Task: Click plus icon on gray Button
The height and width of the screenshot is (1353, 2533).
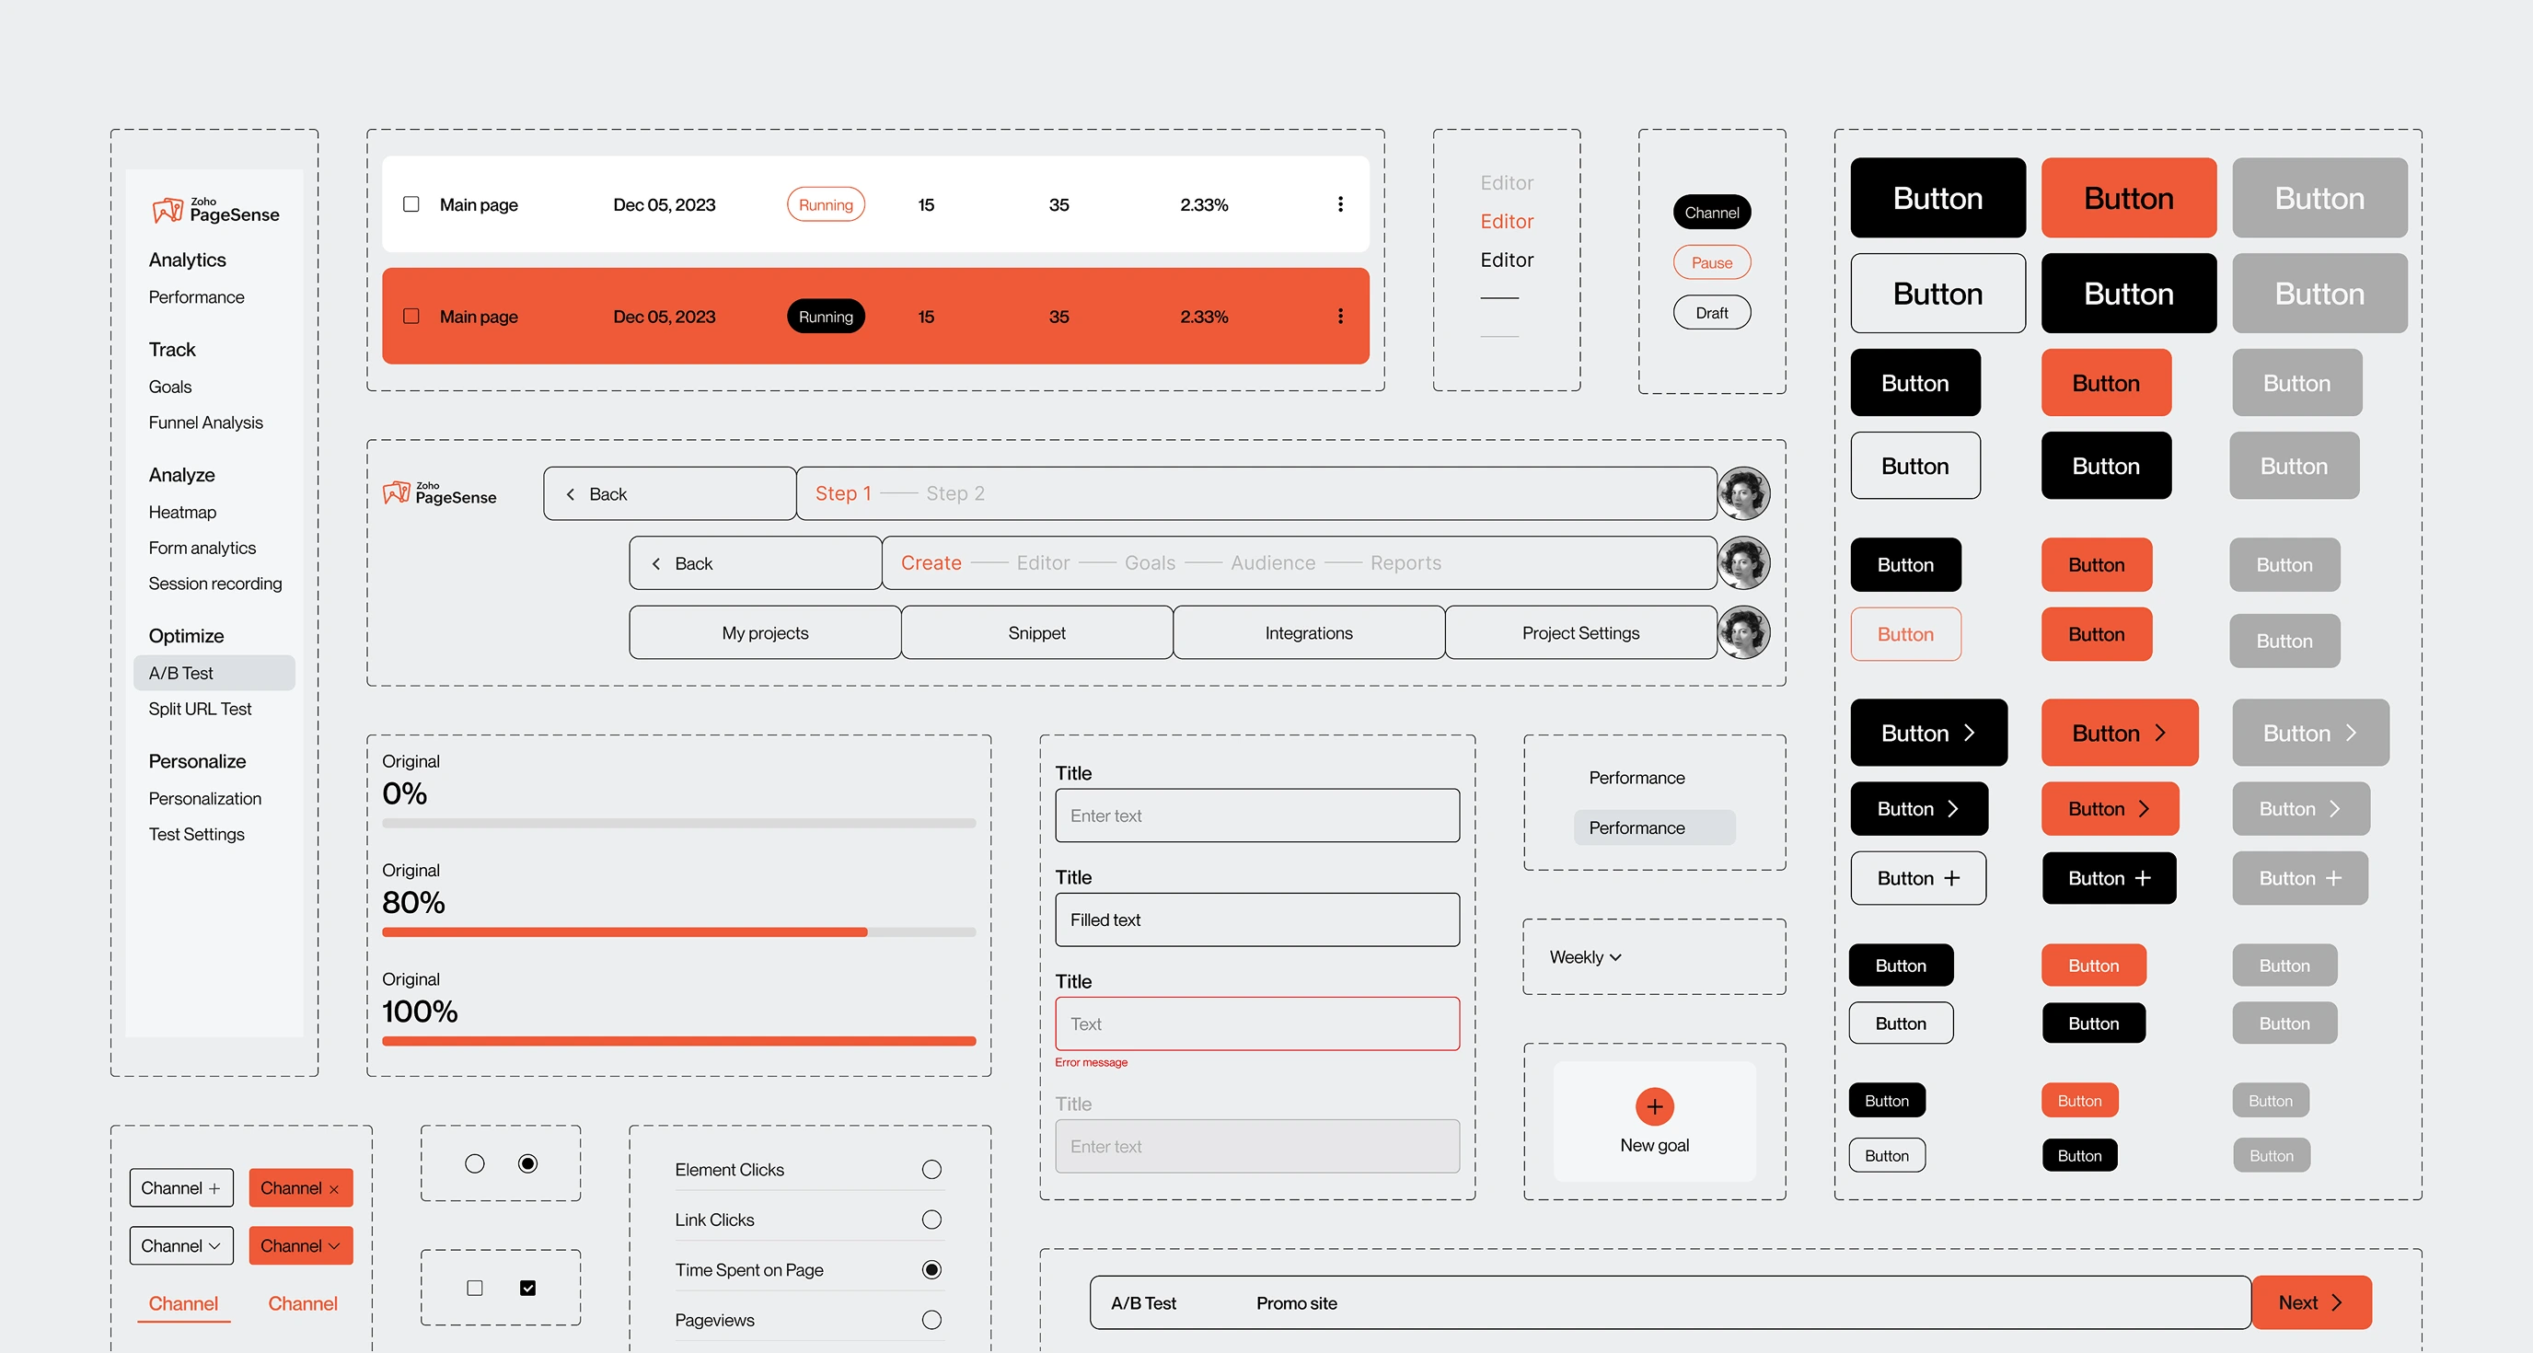Action: pyautogui.click(x=2333, y=878)
